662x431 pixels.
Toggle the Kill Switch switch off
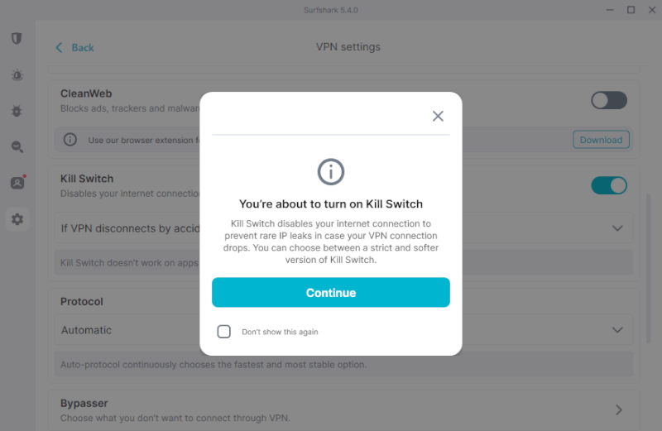click(x=609, y=185)
